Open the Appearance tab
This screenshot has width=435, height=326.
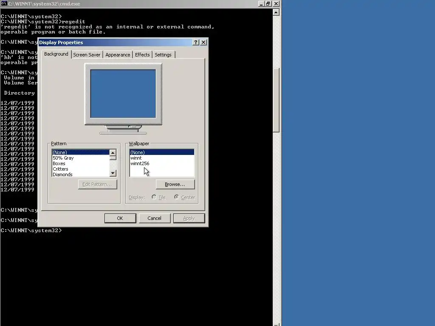click(x=118, y=55)
